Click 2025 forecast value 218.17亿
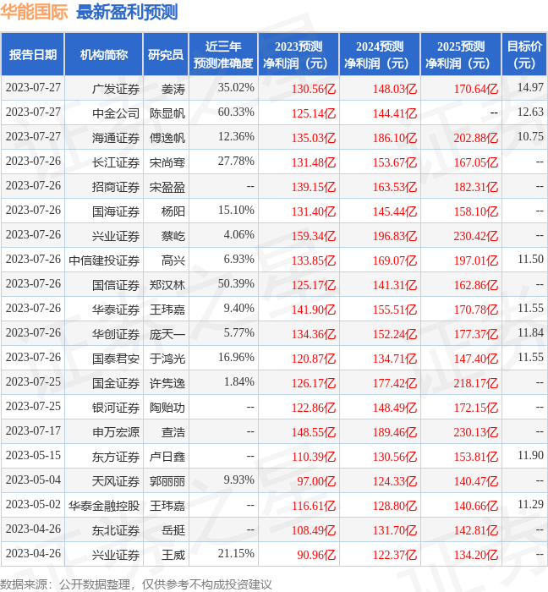This screenshot has width=548, height=592. (x=476, y=384)
